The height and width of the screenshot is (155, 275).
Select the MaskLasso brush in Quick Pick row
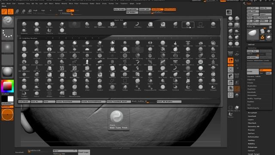tap(150, 25)
